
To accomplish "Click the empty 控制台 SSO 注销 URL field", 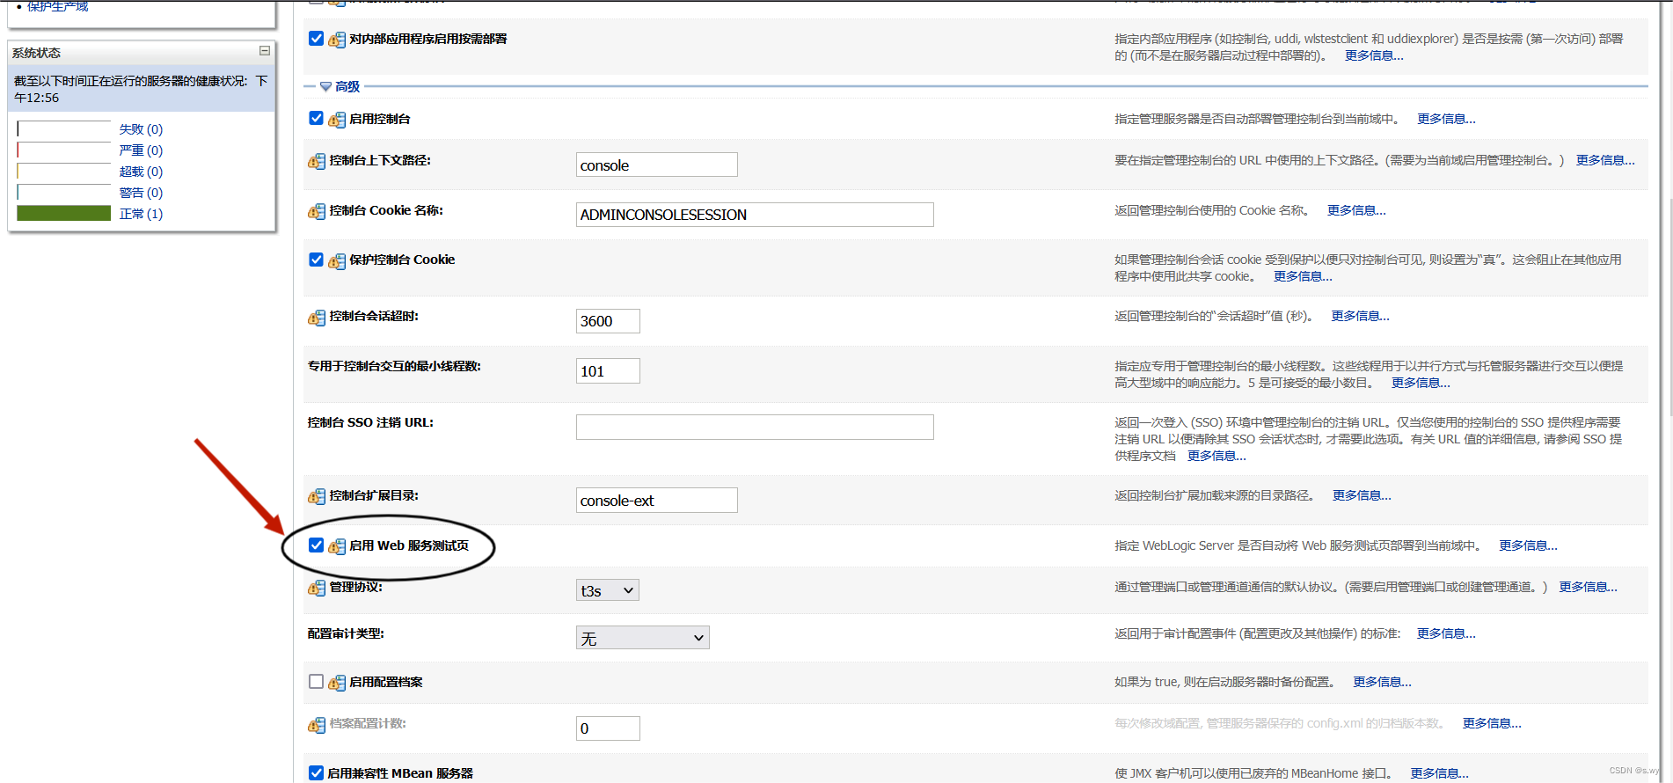I will coord(755,428).
